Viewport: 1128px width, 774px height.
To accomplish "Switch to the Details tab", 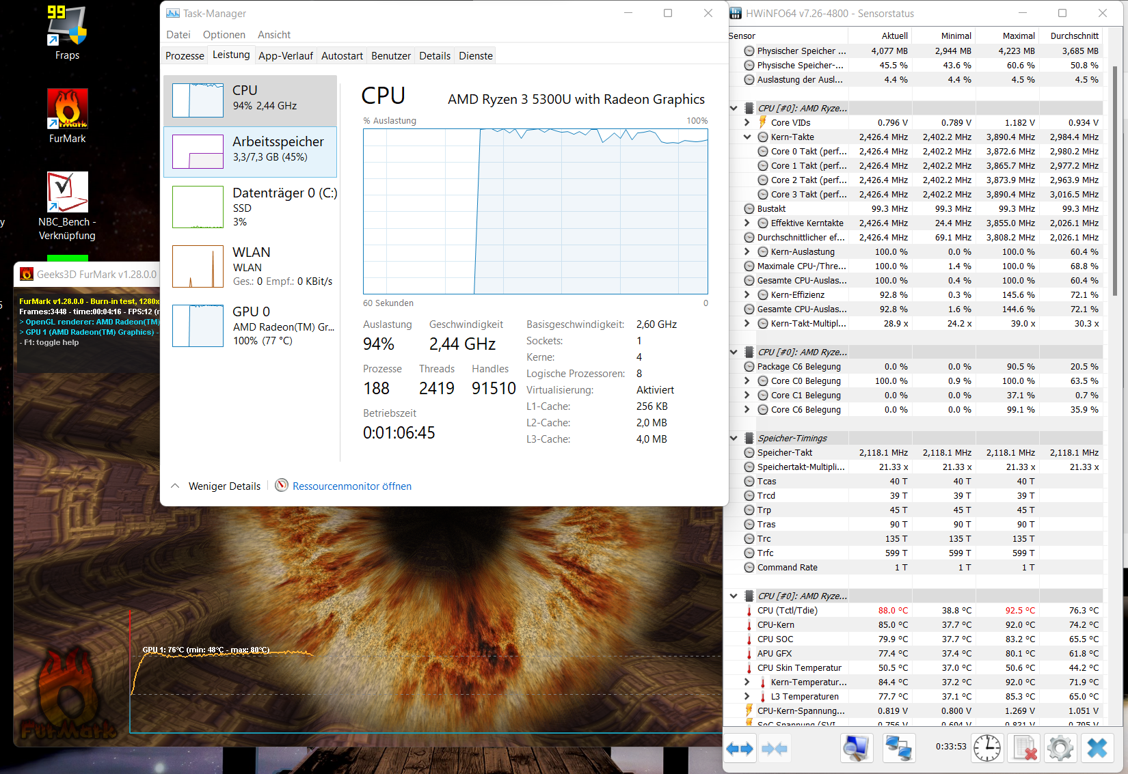I will (435, 56).
